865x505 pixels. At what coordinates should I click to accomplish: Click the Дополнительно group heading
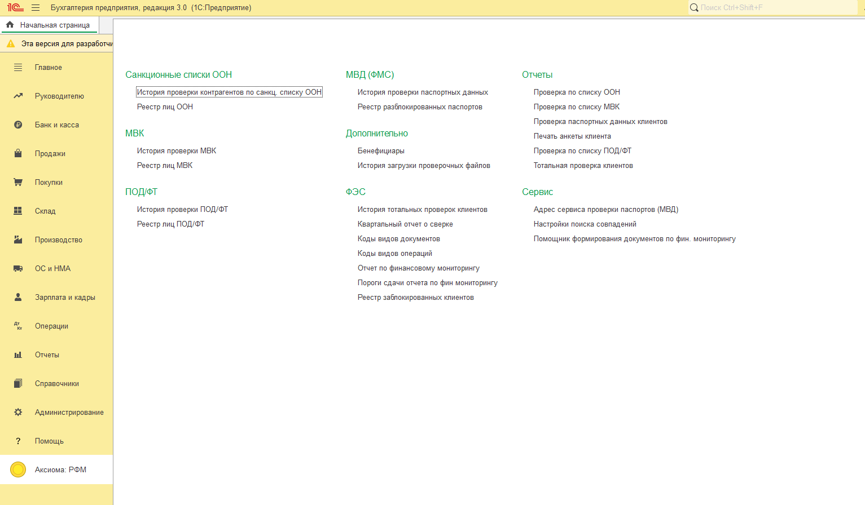point(377,133)
